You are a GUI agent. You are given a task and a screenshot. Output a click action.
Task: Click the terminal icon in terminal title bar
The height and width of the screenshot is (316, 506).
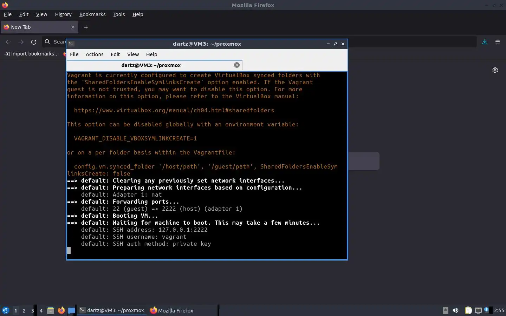71,44
